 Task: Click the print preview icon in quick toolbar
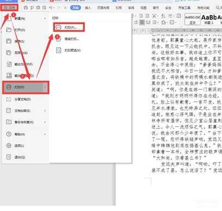pos(44,8)
